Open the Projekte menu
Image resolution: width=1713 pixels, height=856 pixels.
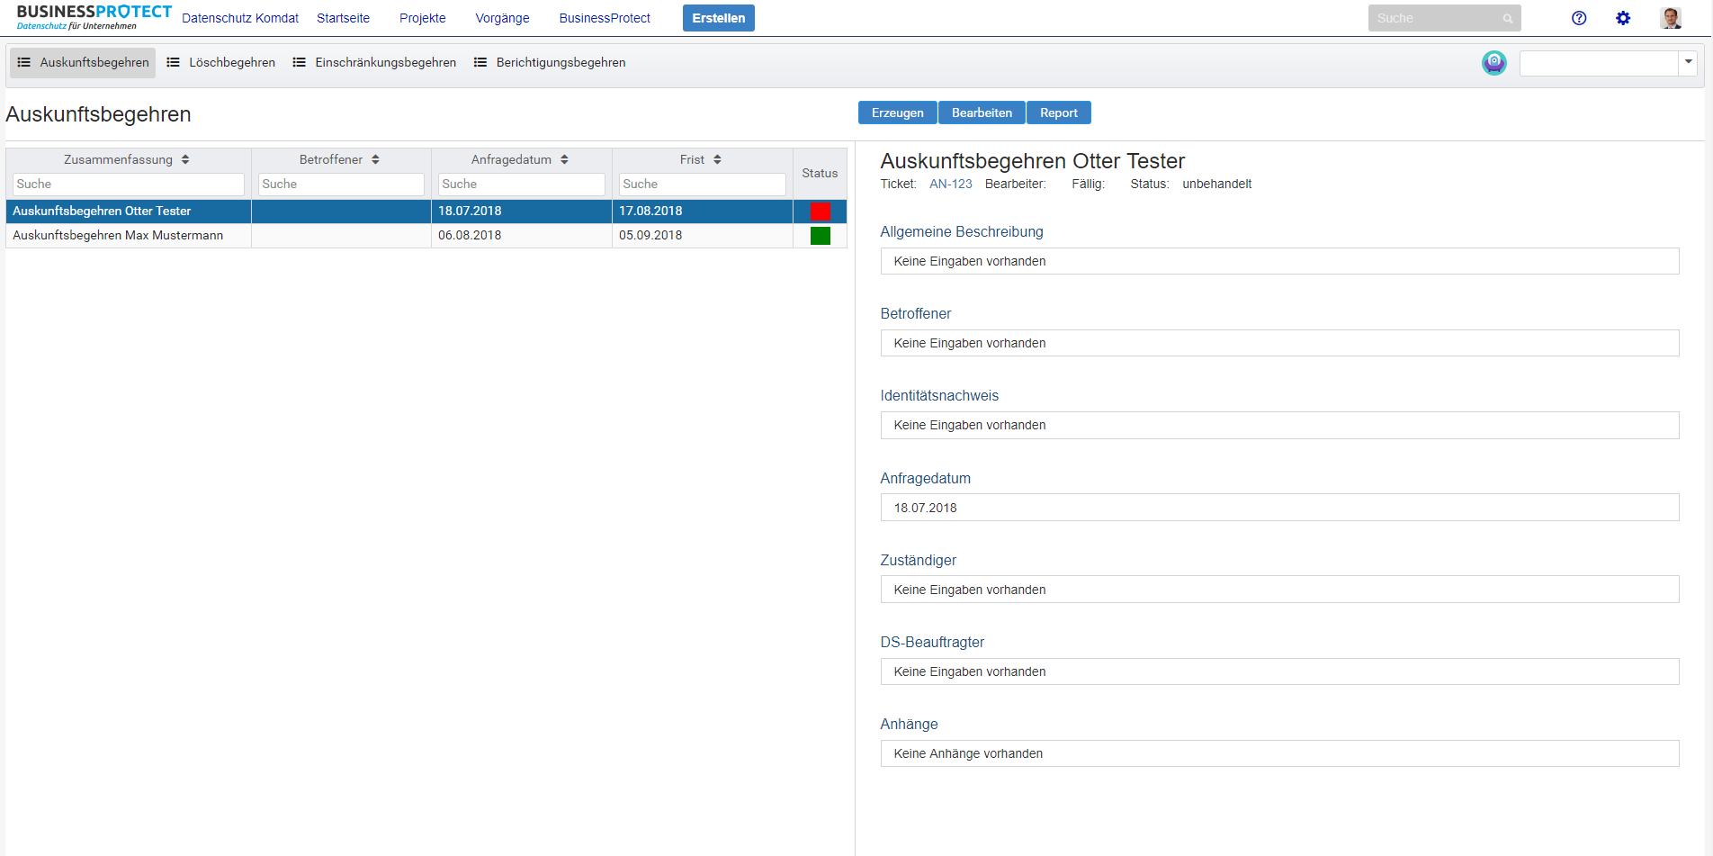(423, 18)
